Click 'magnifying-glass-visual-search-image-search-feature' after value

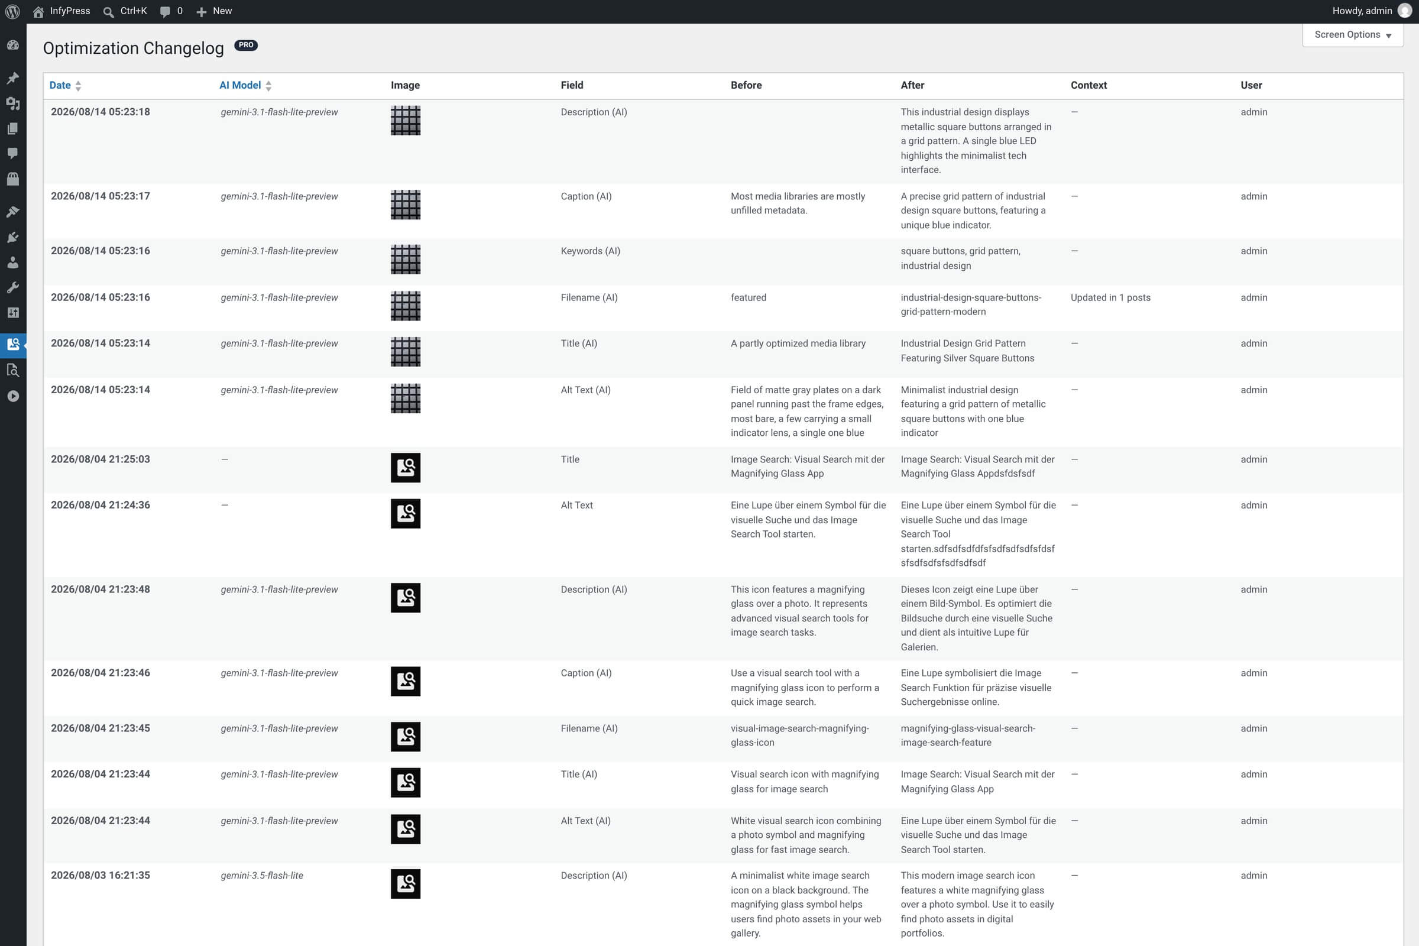click(968, 736)
